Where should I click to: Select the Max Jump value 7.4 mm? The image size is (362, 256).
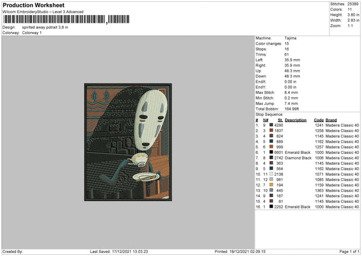pos(291,103)
